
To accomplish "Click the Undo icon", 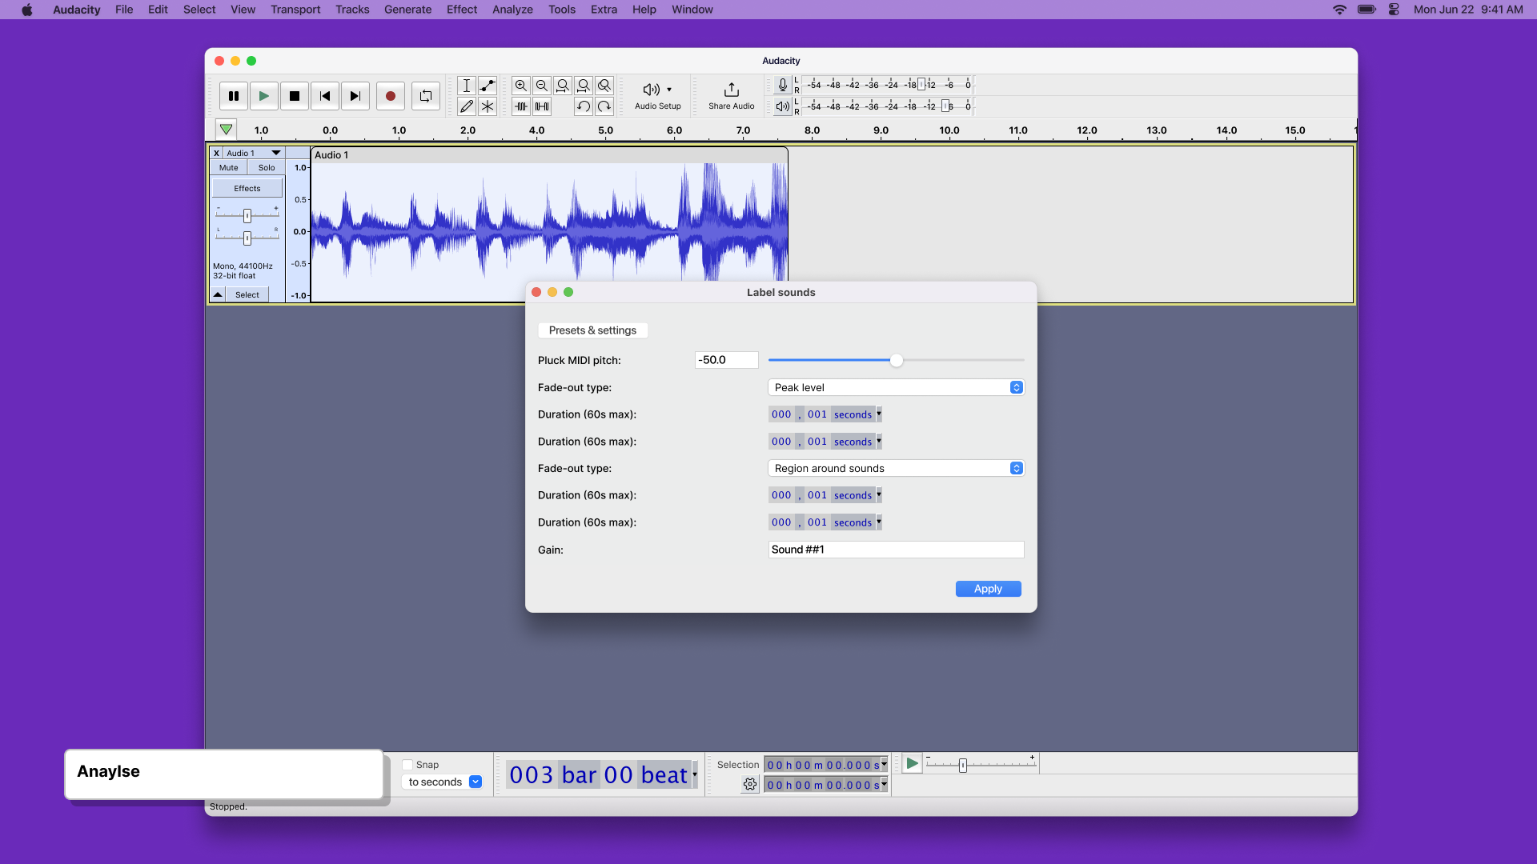I will click(x=584, y=106).
